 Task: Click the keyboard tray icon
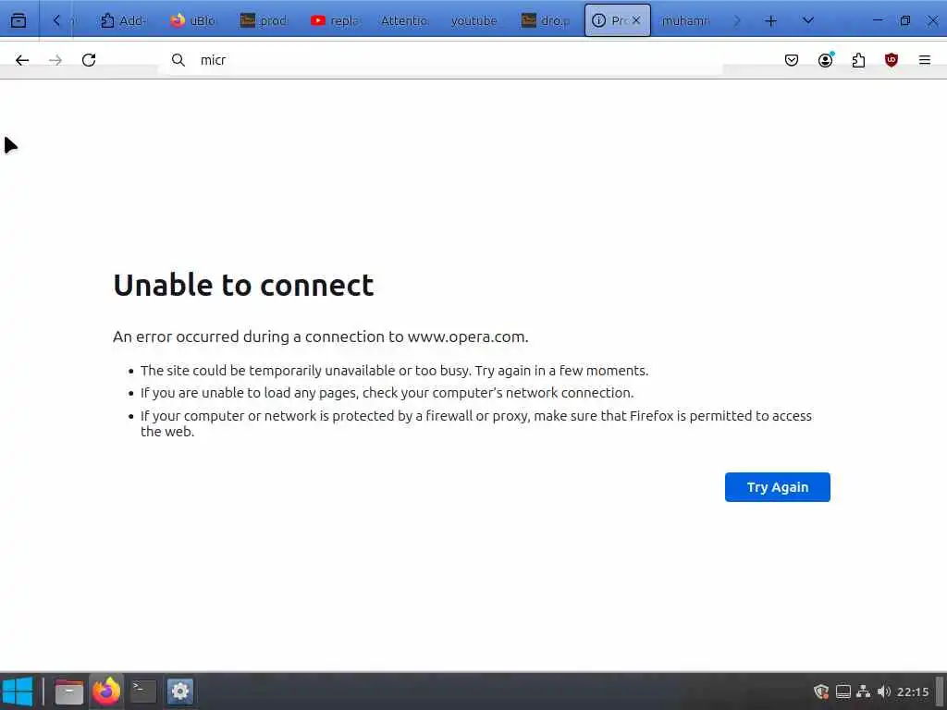click(x=843, y=692)
